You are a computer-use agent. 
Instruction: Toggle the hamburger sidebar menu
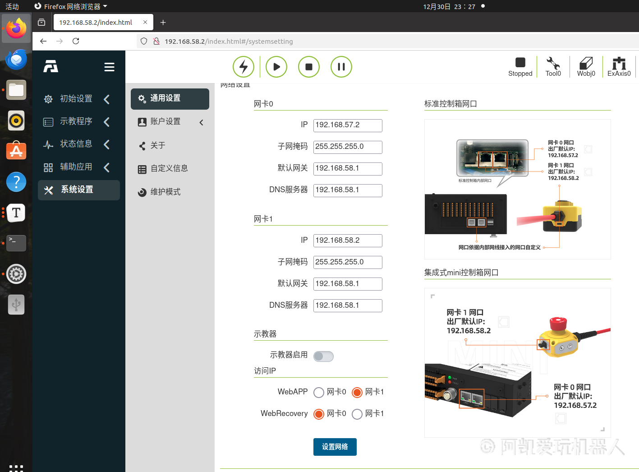109,67
